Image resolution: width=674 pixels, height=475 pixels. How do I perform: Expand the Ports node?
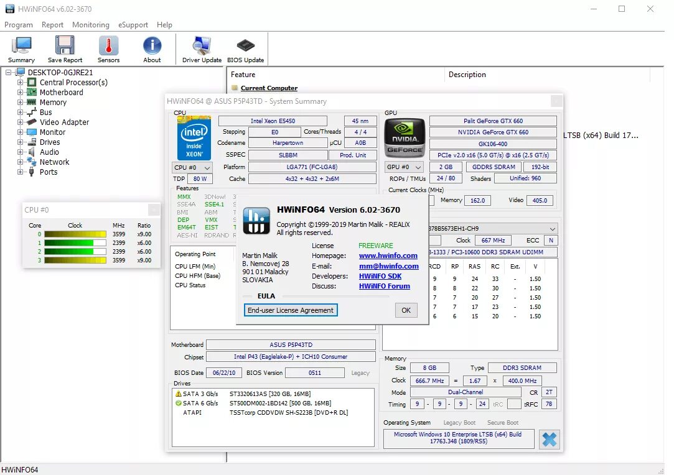click(x=20, y=172)
